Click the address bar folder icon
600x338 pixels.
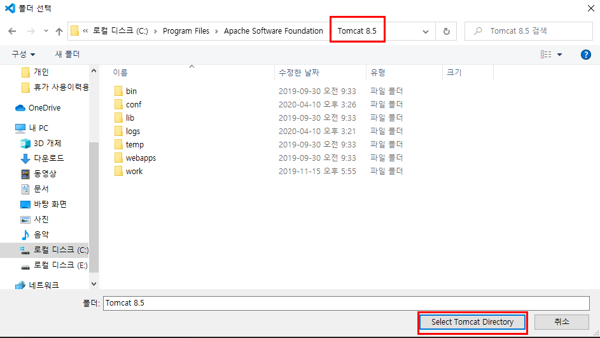75,30
